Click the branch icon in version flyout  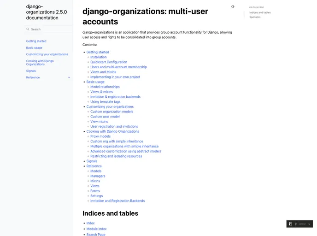click(x=296, y=224)
